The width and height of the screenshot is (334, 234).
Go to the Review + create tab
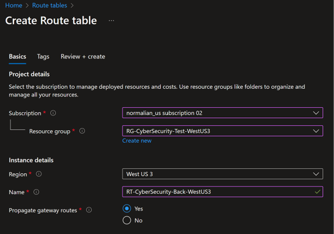click(x=83, y=57)
